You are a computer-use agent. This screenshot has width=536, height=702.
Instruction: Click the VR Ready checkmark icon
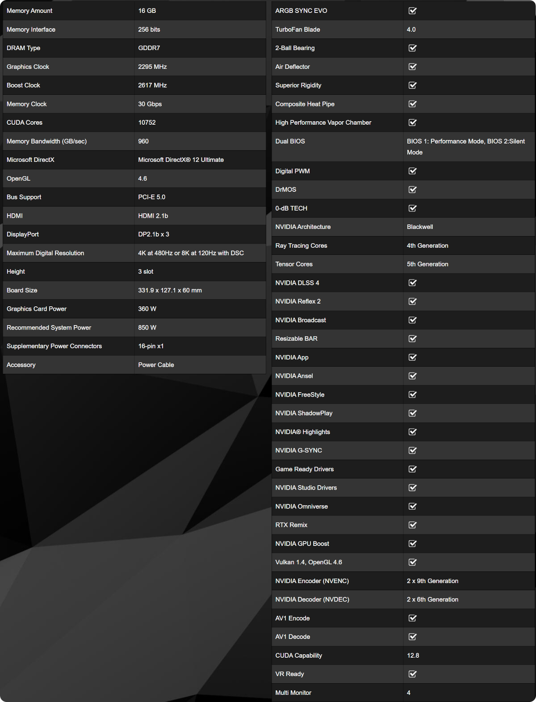click(x=413, y=674)
